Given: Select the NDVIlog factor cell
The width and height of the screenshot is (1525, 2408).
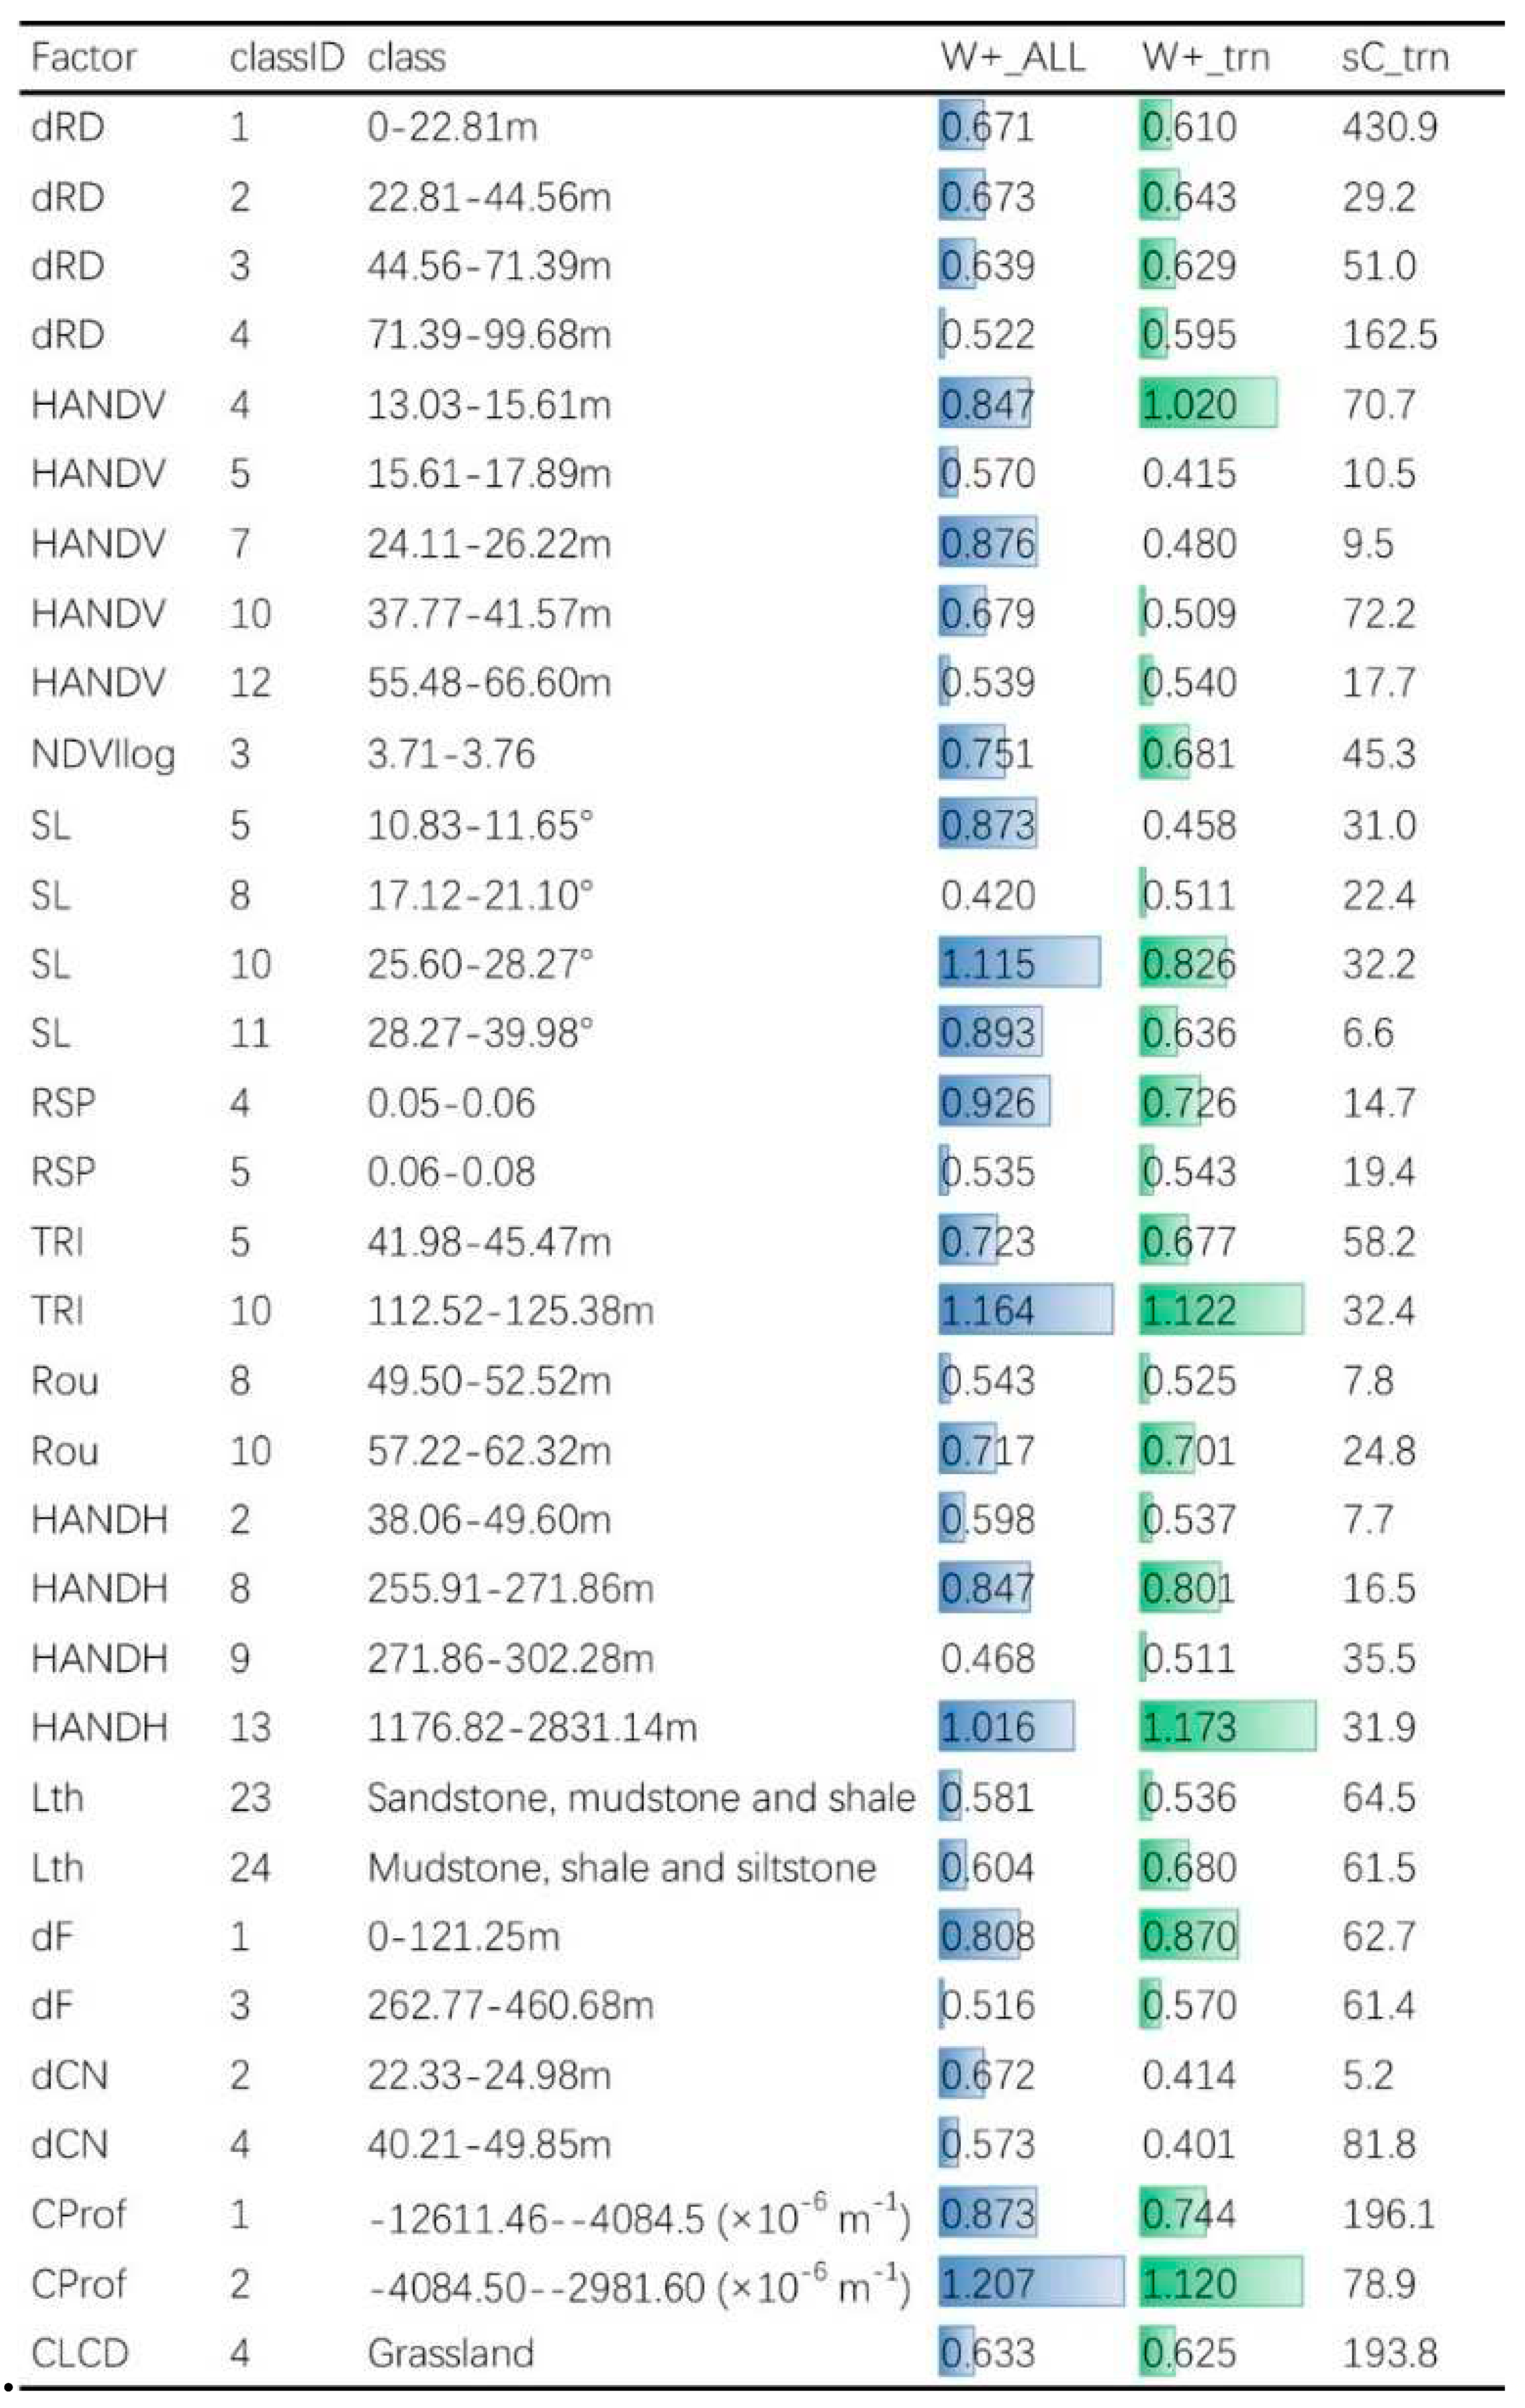Looking at the screenshot, I should (103, 754).
